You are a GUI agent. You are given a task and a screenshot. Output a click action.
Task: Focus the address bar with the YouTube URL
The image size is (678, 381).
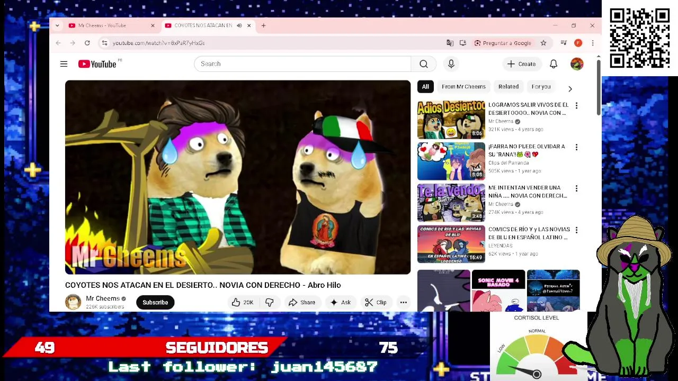275,43
